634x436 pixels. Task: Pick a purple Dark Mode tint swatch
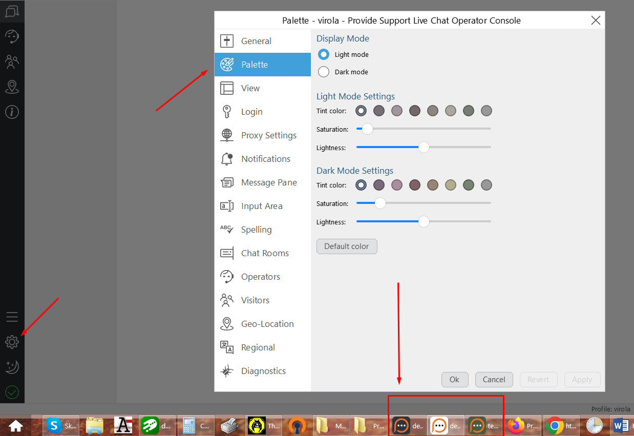379,185
